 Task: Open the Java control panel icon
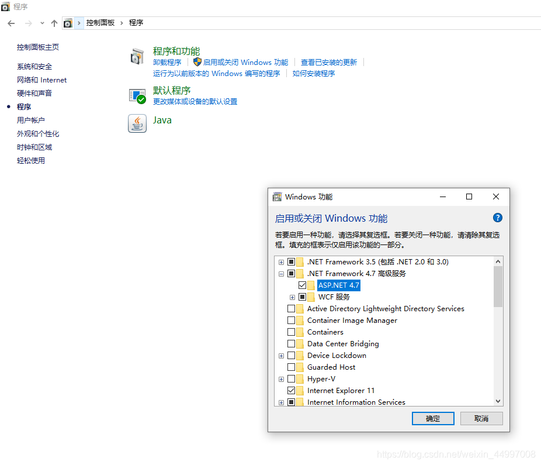[x=137, y=123]
